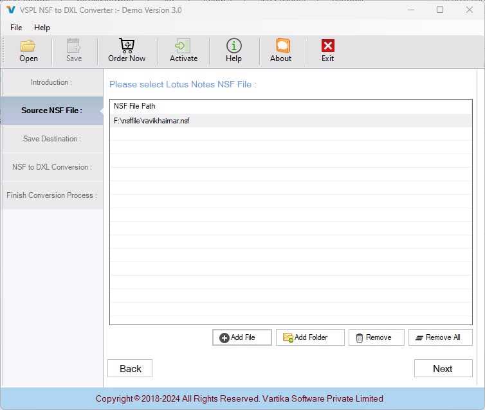This screenshot has height=410, width=485.
Task: Remove the selected NSF file
Action: [x=376, y=337]
